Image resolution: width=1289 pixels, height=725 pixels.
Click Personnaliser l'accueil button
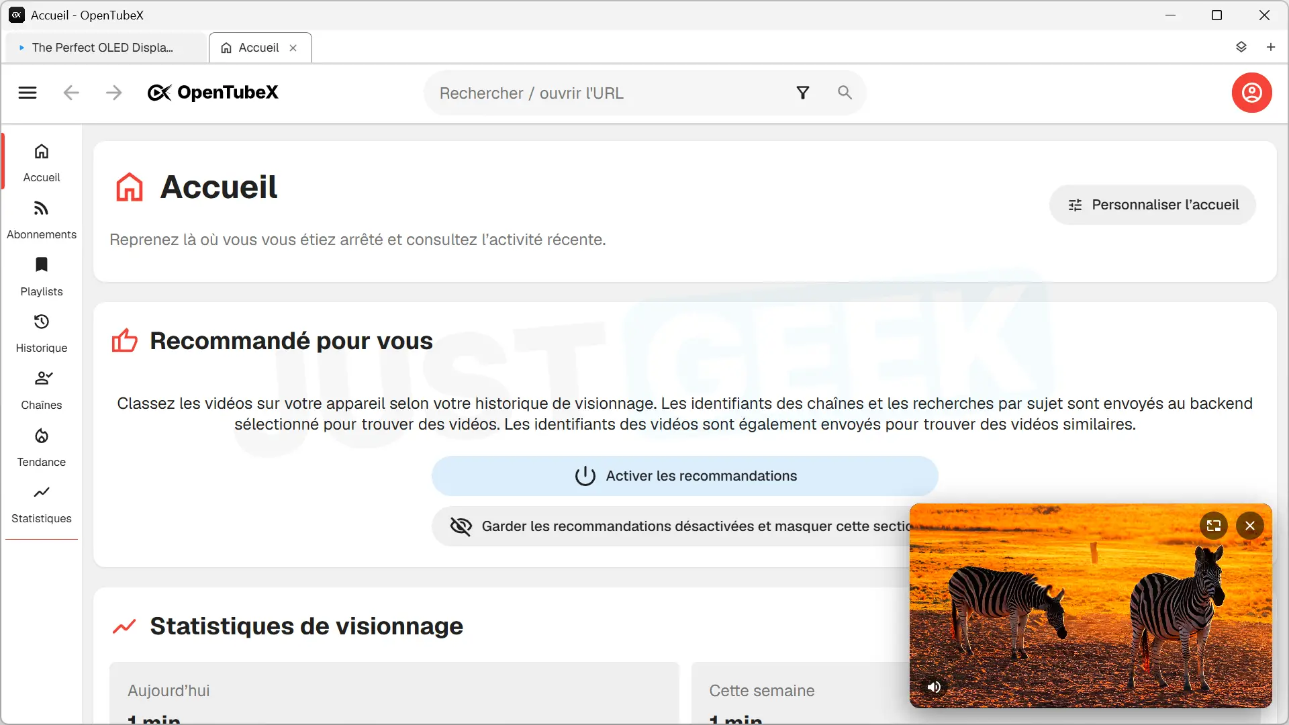tap(1152, 205)
